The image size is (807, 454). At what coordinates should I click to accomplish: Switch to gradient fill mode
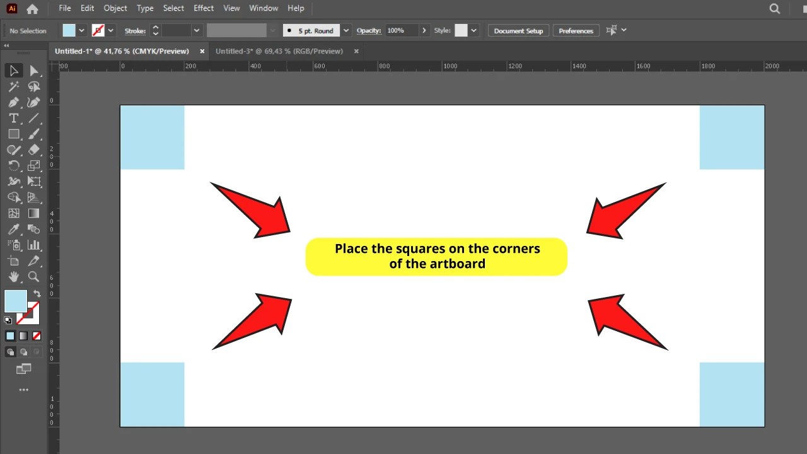pos(23,336)
